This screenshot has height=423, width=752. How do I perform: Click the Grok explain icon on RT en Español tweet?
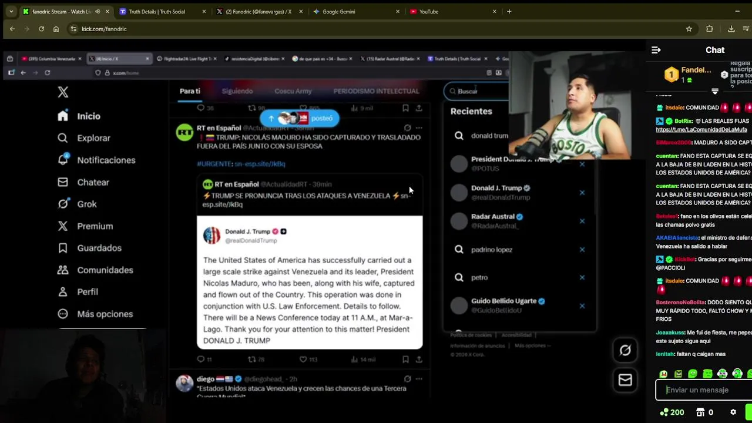point(407,127)
